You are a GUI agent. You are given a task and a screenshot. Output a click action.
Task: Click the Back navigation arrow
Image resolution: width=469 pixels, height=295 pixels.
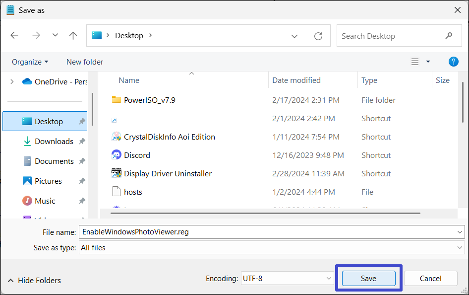(14, 36)
